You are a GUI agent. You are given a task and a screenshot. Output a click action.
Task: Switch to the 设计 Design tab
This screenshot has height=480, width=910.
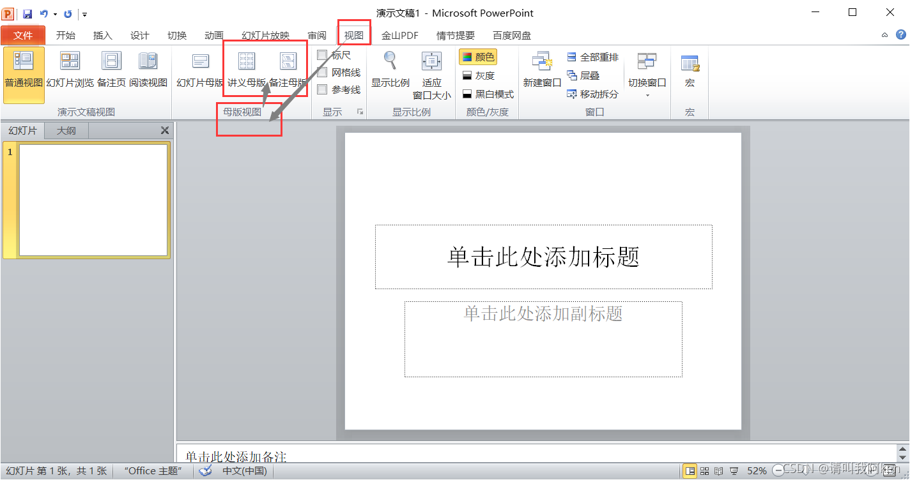[x=139, y=35]
